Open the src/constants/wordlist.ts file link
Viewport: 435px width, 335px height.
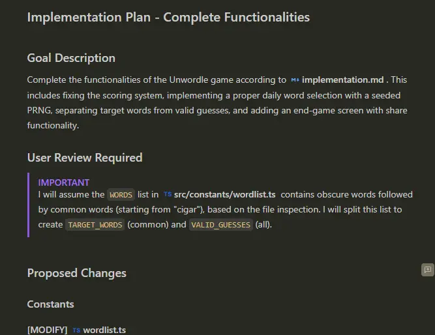pyautogui.click(x=224, y=195)
